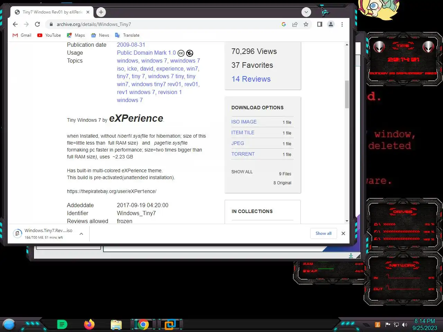Viewport: 443px width, 332px height.
Task: Reload the archive.org page
Action: [x=37, y=24]
